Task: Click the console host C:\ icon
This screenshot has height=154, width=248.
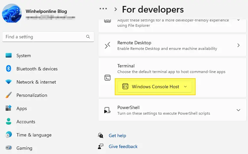Action: [125, 87]
